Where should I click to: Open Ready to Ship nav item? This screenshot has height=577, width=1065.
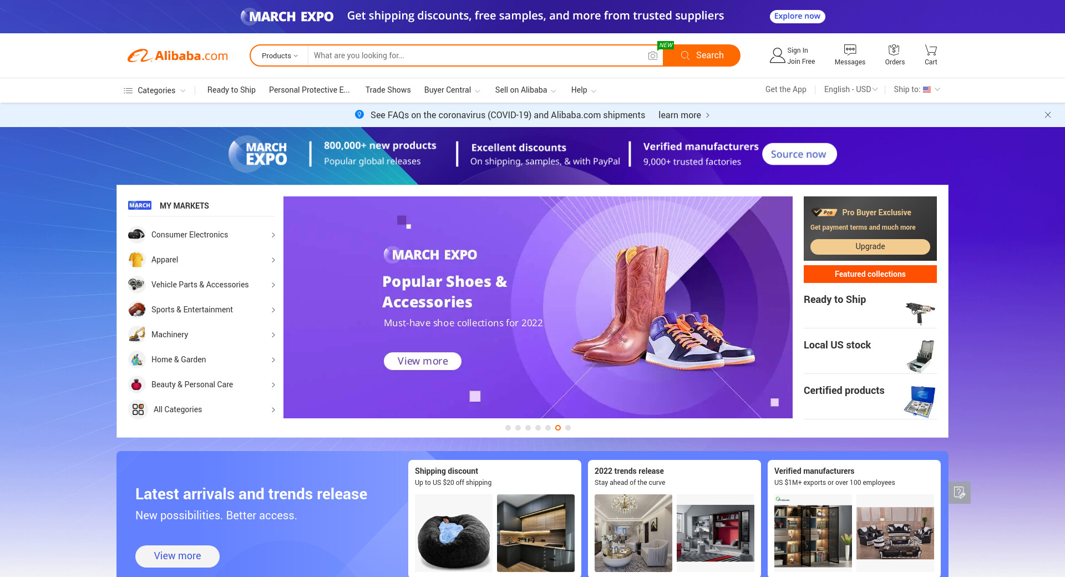pyautogui.click(x=231, y=90)
